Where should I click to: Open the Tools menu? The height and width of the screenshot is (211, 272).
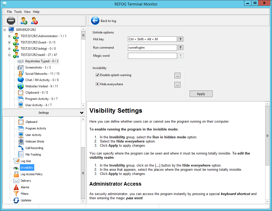point(18,12)
